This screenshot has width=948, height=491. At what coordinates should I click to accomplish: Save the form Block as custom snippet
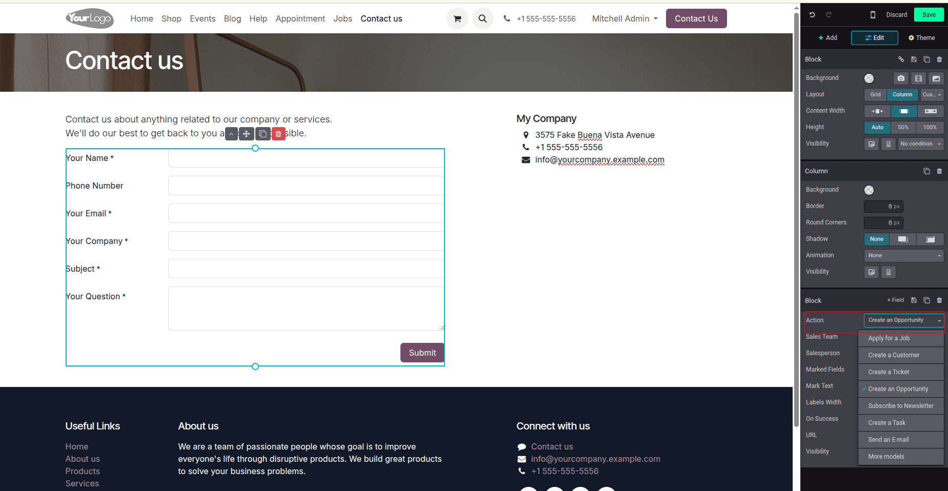pos(914,300)
